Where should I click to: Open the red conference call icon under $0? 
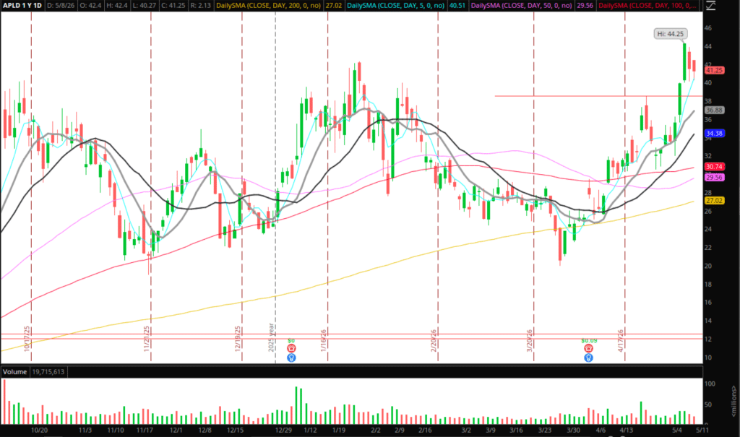[x=291, y=348]
